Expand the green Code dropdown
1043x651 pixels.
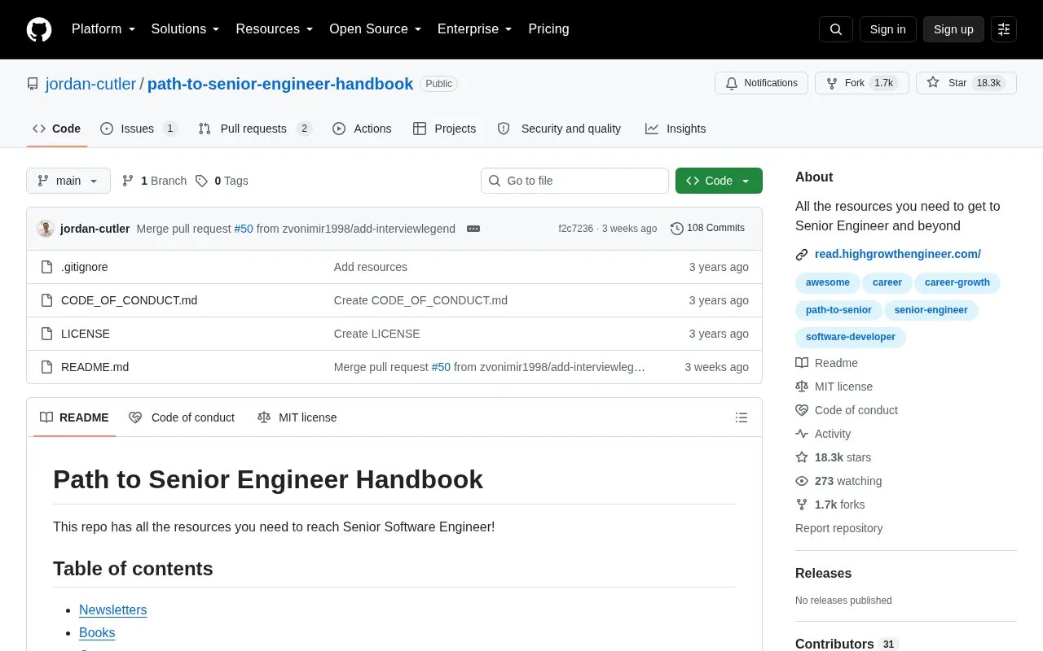point(719,181)
